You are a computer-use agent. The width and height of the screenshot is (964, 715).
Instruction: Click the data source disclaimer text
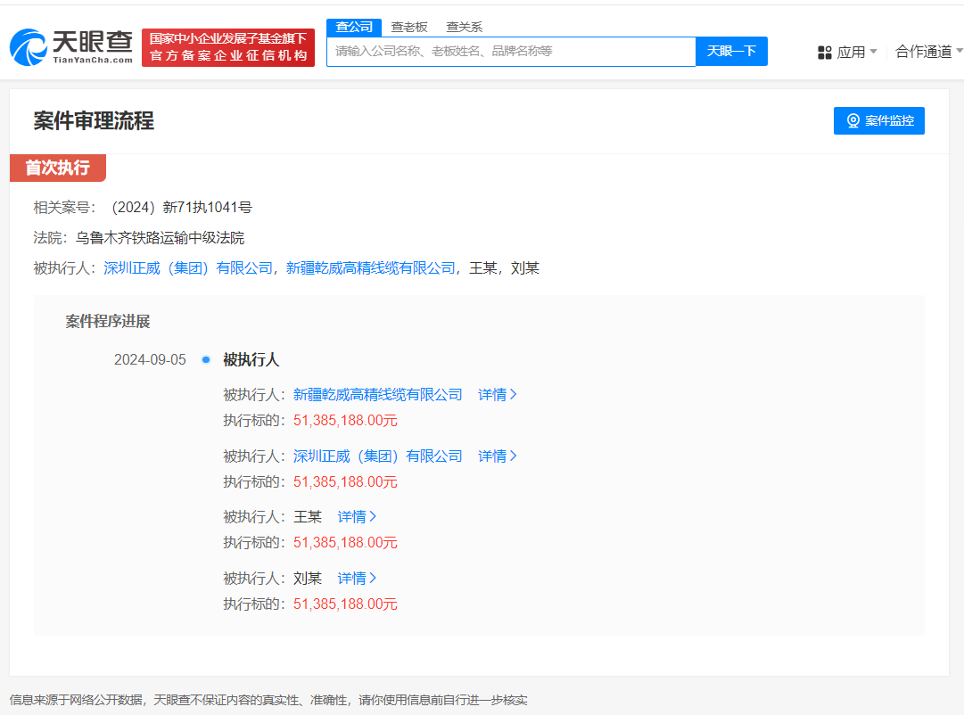268,700
